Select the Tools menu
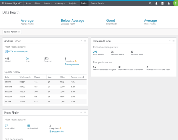Image resolution: width=178 pixels, height=140 pixels. tap(84, 3)
